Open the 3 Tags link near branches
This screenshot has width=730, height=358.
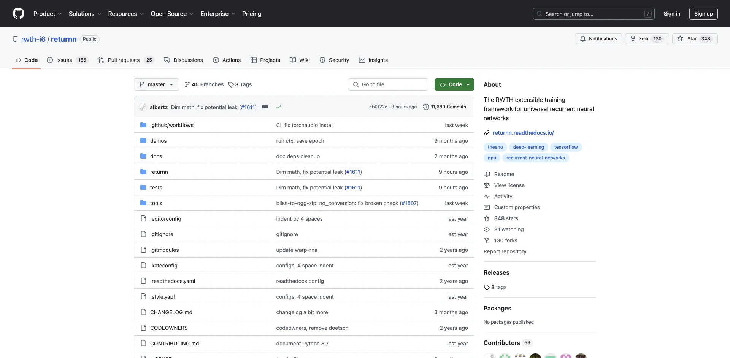[x=240, y=84]
